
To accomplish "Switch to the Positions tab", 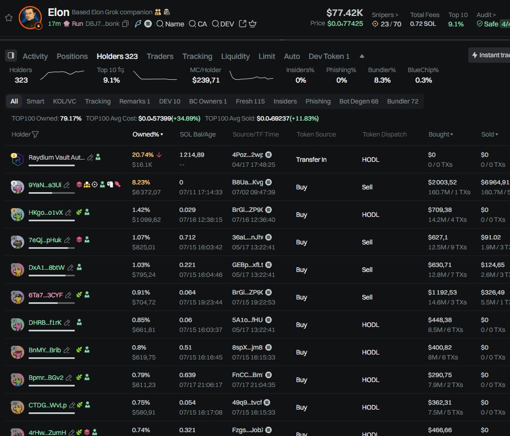I will (72, 56).
